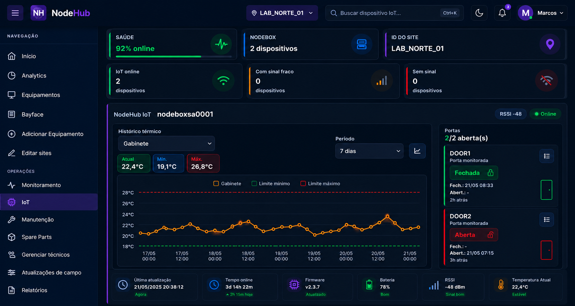
Task: Click the Marcos avatar icon
Action: pyautogui.click(x=525, y=13)
